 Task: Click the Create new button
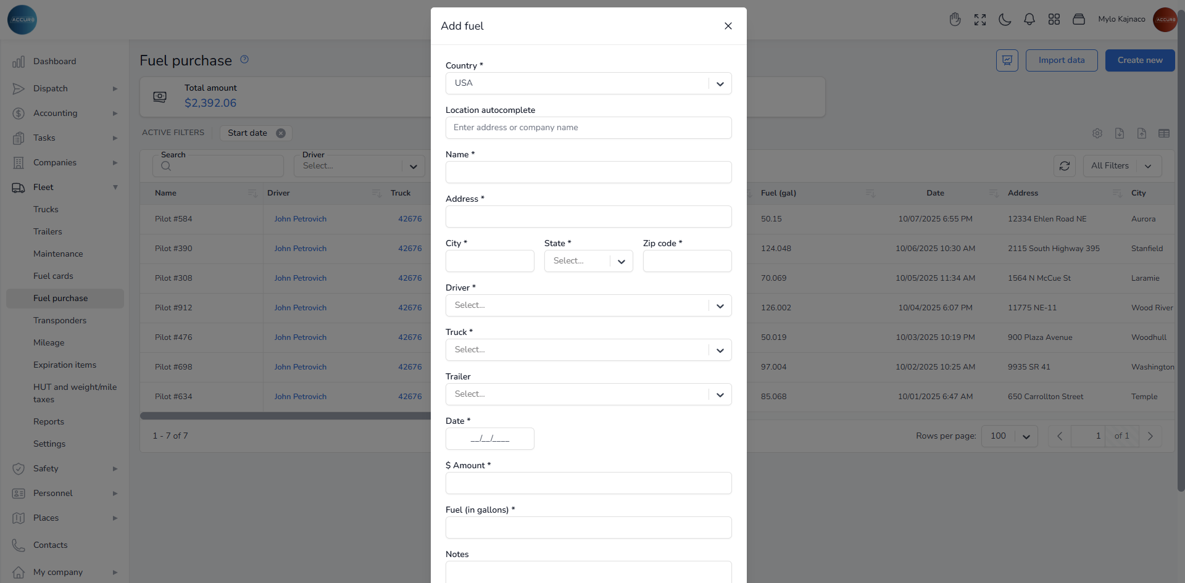pos(1139,60)
